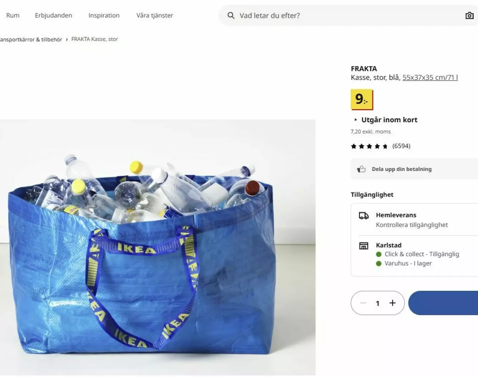478x377 pixels.
Task: Open the FRAKTA bag product image
Action: (x=158, y=247)
